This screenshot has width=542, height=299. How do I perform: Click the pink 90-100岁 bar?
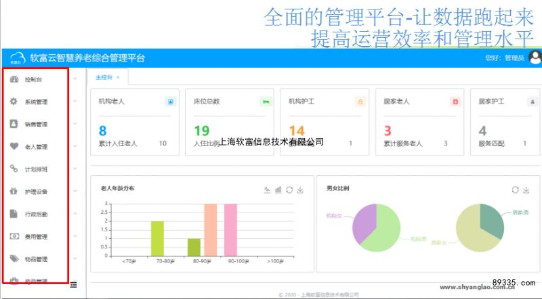(230, 229)
